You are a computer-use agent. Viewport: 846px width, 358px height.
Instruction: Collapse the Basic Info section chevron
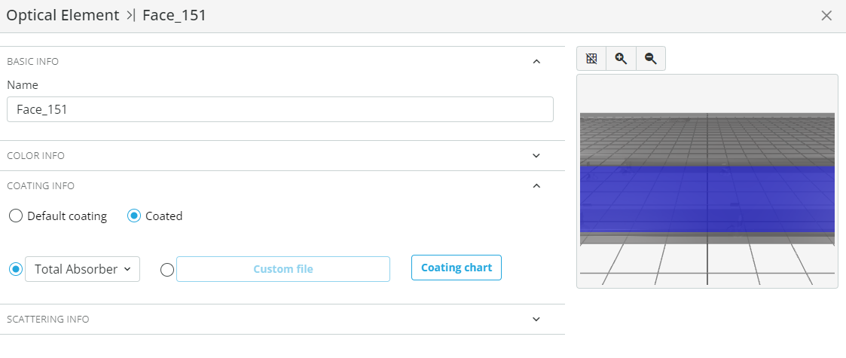(x=536, y=62)
